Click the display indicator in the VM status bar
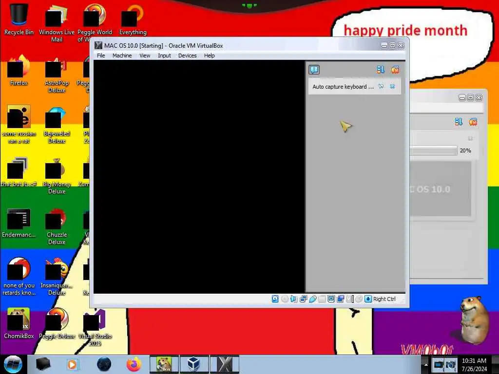 click(x=331, y=299)
